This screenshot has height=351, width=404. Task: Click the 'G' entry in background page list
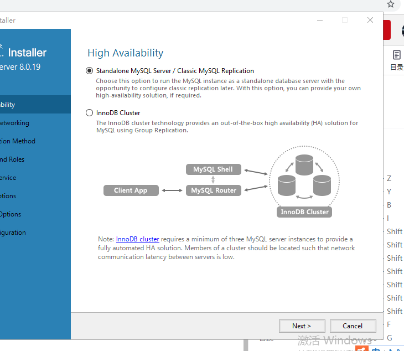389,338
